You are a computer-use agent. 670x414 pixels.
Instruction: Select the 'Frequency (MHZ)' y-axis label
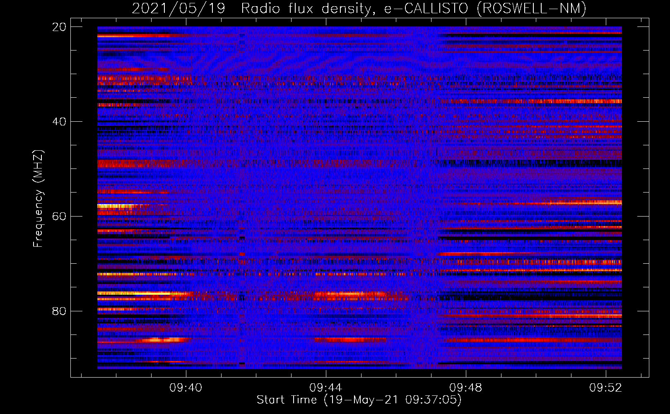click(38, 198)
